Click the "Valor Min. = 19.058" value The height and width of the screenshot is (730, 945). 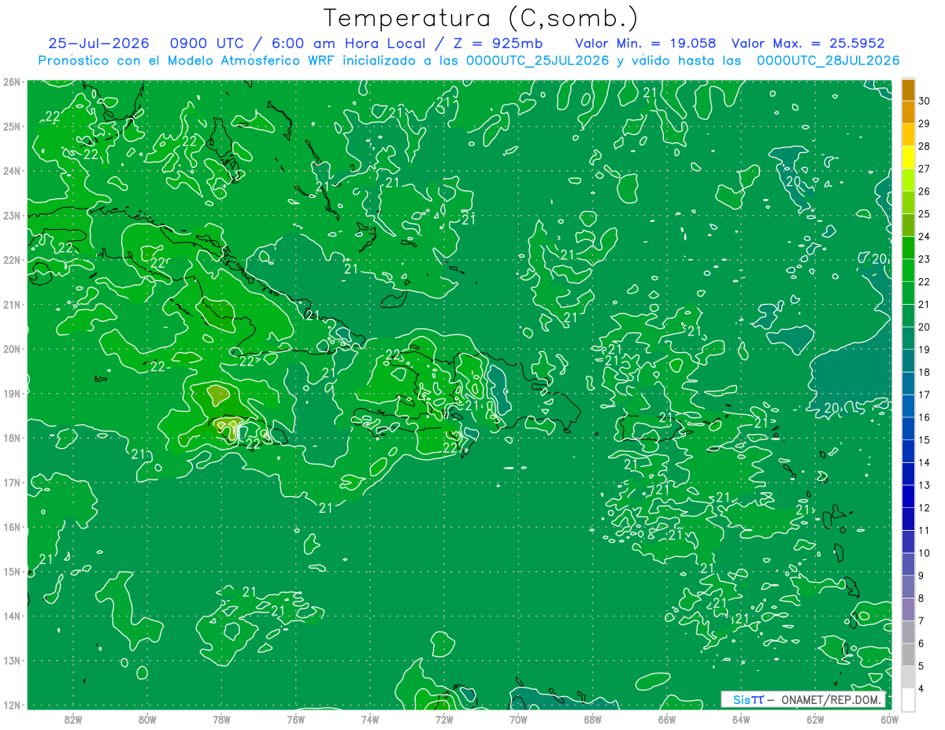[646, 43]
